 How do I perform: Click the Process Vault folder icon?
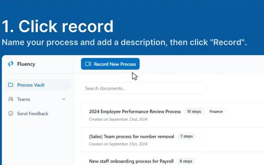tap(11, 85)
